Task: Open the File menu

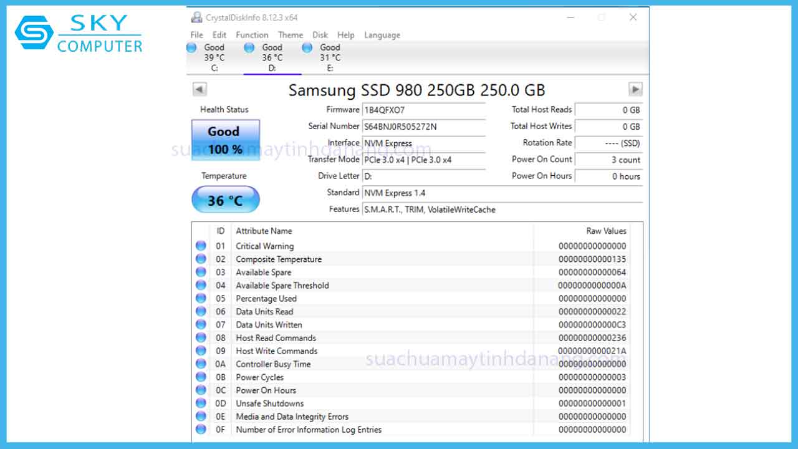Action: coord(197,35)
